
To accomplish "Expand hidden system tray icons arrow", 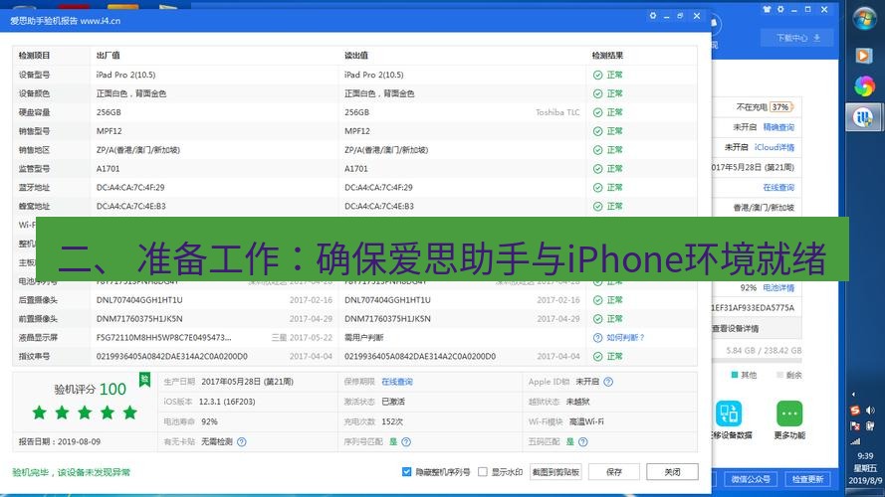I will click(x=853, y=395).
